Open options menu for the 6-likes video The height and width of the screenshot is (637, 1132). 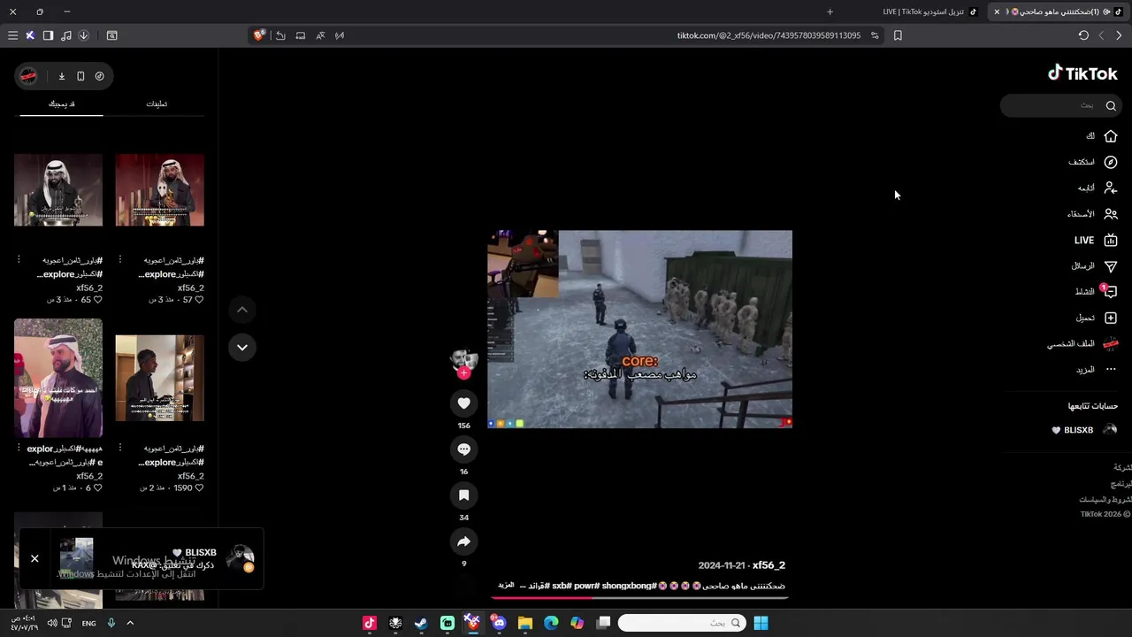click(19, 448)
